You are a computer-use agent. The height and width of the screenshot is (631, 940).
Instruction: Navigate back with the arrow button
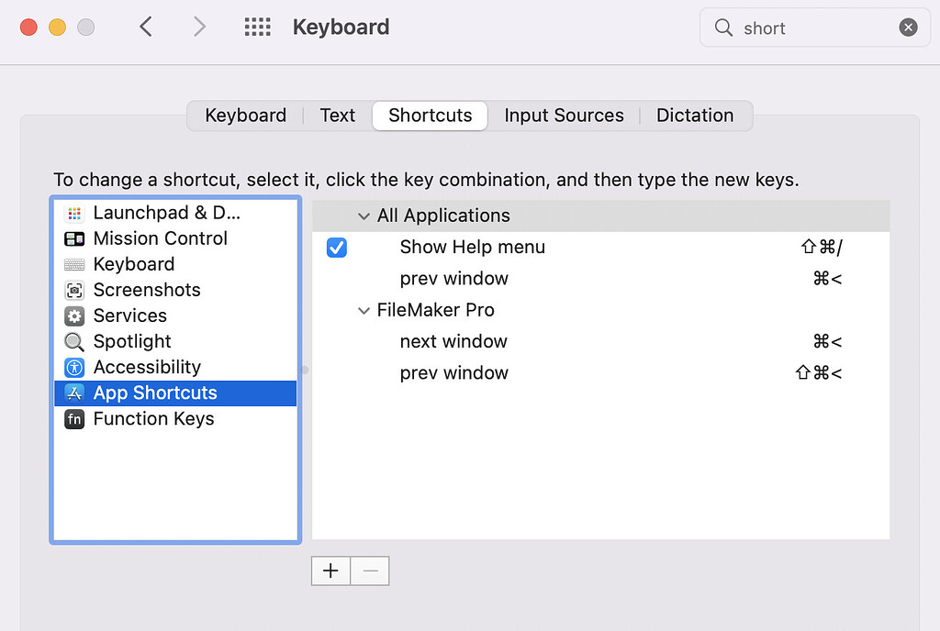click(146, 27)
